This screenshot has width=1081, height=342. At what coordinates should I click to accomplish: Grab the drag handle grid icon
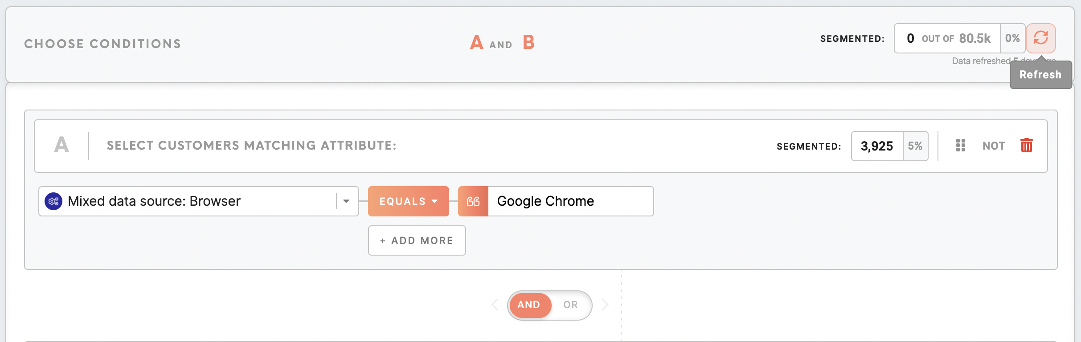(x=961, y=145)
